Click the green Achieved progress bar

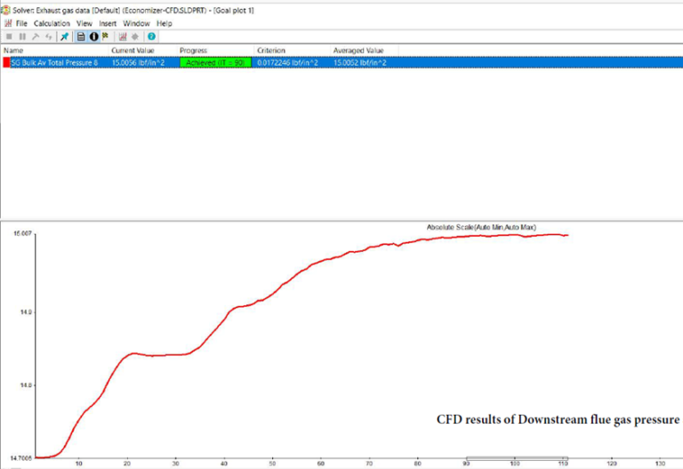(x=214, y=63)
